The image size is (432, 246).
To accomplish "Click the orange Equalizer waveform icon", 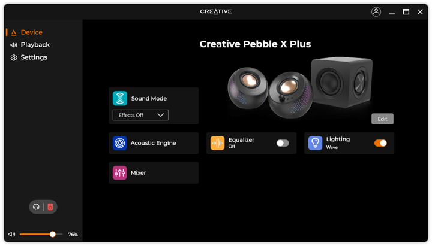I will point(217,143).
